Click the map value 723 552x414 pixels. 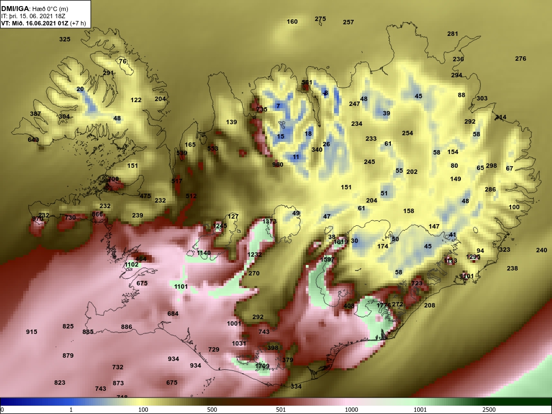417,283
